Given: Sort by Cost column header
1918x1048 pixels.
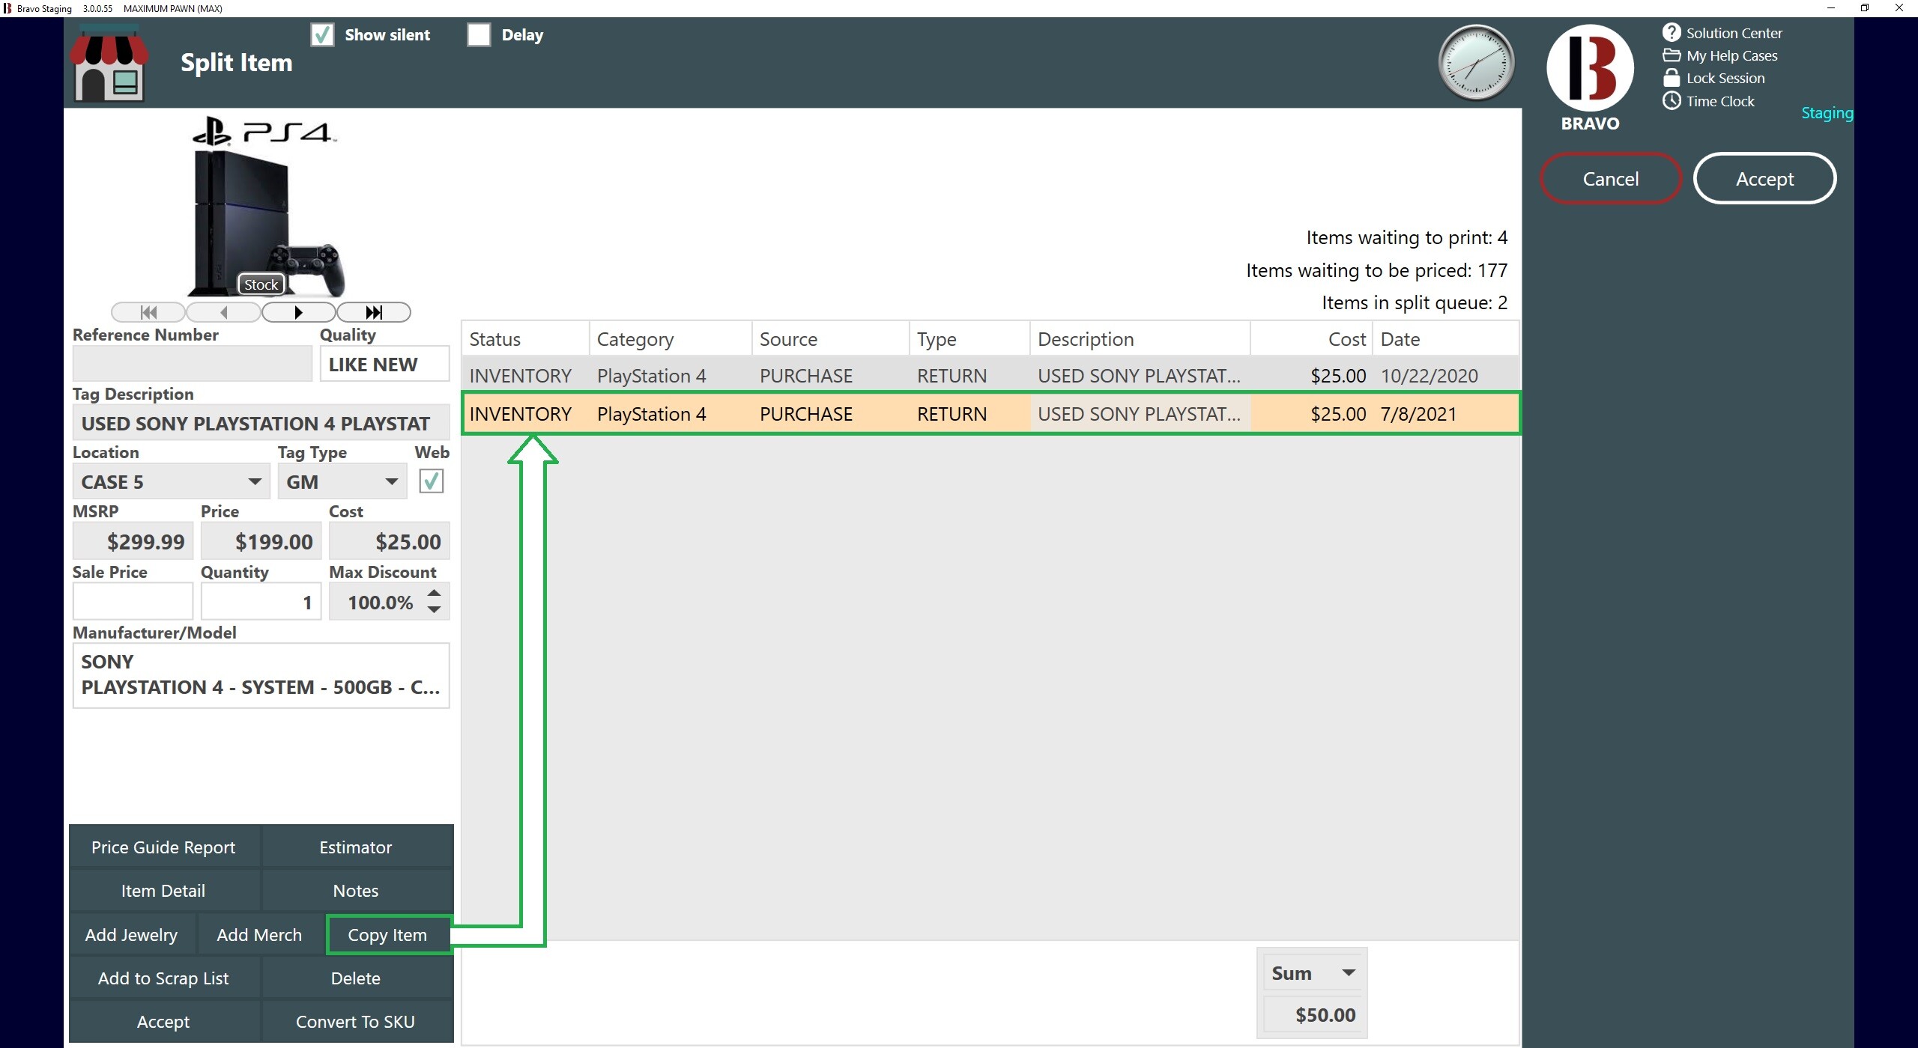Looking at the screenshot, I should [1311, 339].
